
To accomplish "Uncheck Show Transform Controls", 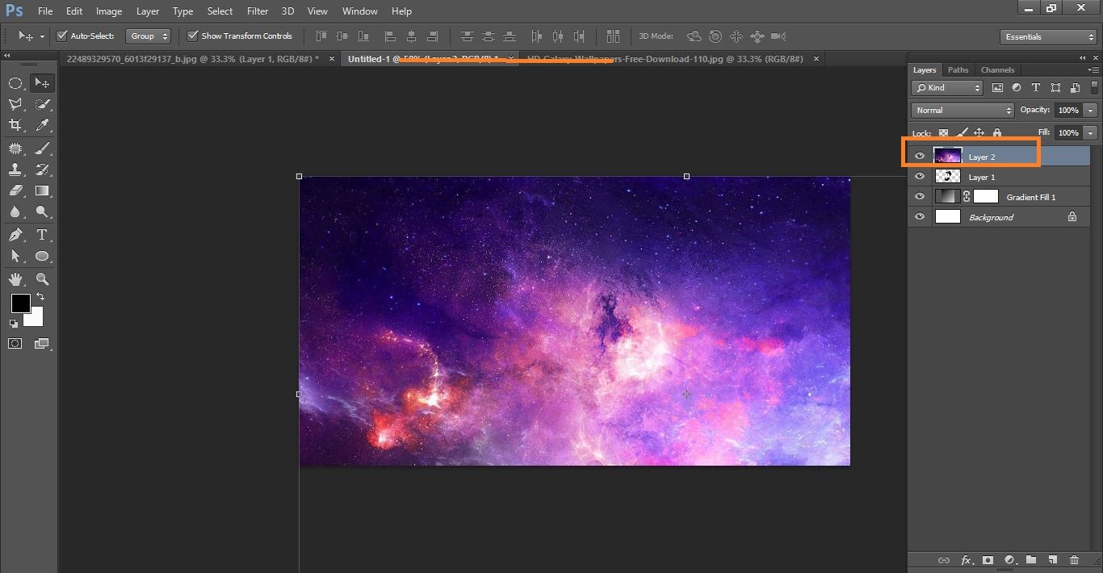I will [x=192, y=36].
